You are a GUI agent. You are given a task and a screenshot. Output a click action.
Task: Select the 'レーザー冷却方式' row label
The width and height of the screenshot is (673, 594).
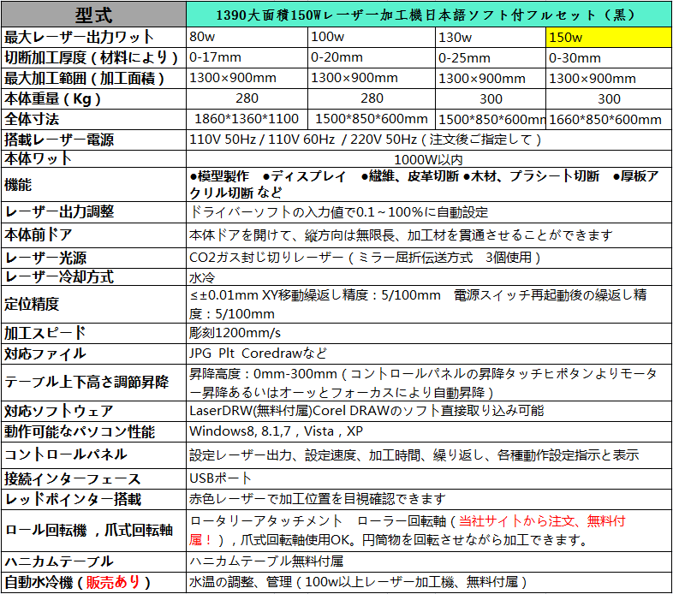pos(93,277)
